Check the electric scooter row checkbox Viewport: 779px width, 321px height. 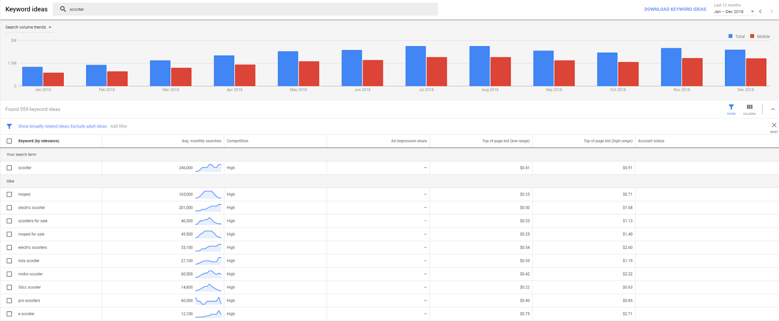click(x=9, y=208)
